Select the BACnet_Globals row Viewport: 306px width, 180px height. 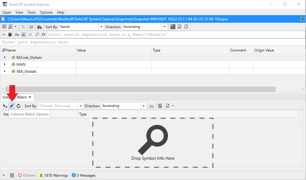[x=153, y=57]
